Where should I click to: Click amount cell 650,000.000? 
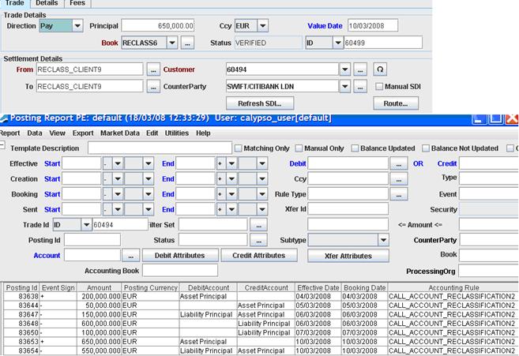(99, 342)
